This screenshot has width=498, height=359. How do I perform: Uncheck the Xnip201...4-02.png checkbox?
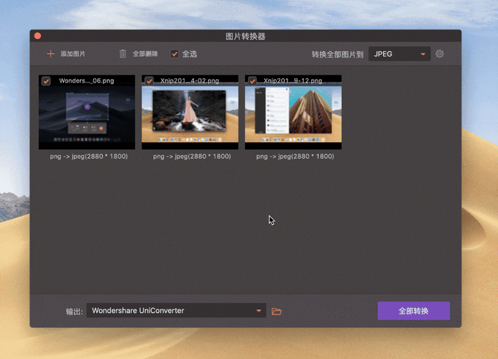tap(149, 81)
